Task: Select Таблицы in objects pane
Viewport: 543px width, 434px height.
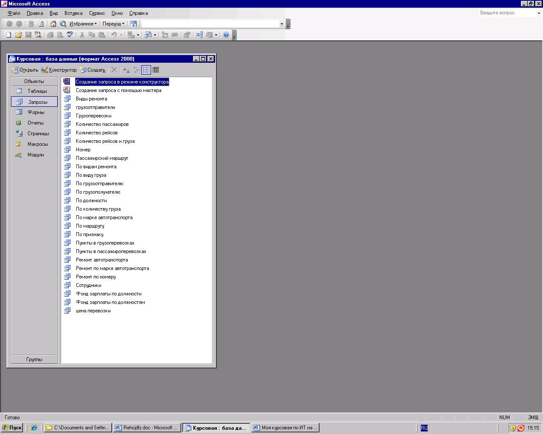Action: [x=34, y=91]
